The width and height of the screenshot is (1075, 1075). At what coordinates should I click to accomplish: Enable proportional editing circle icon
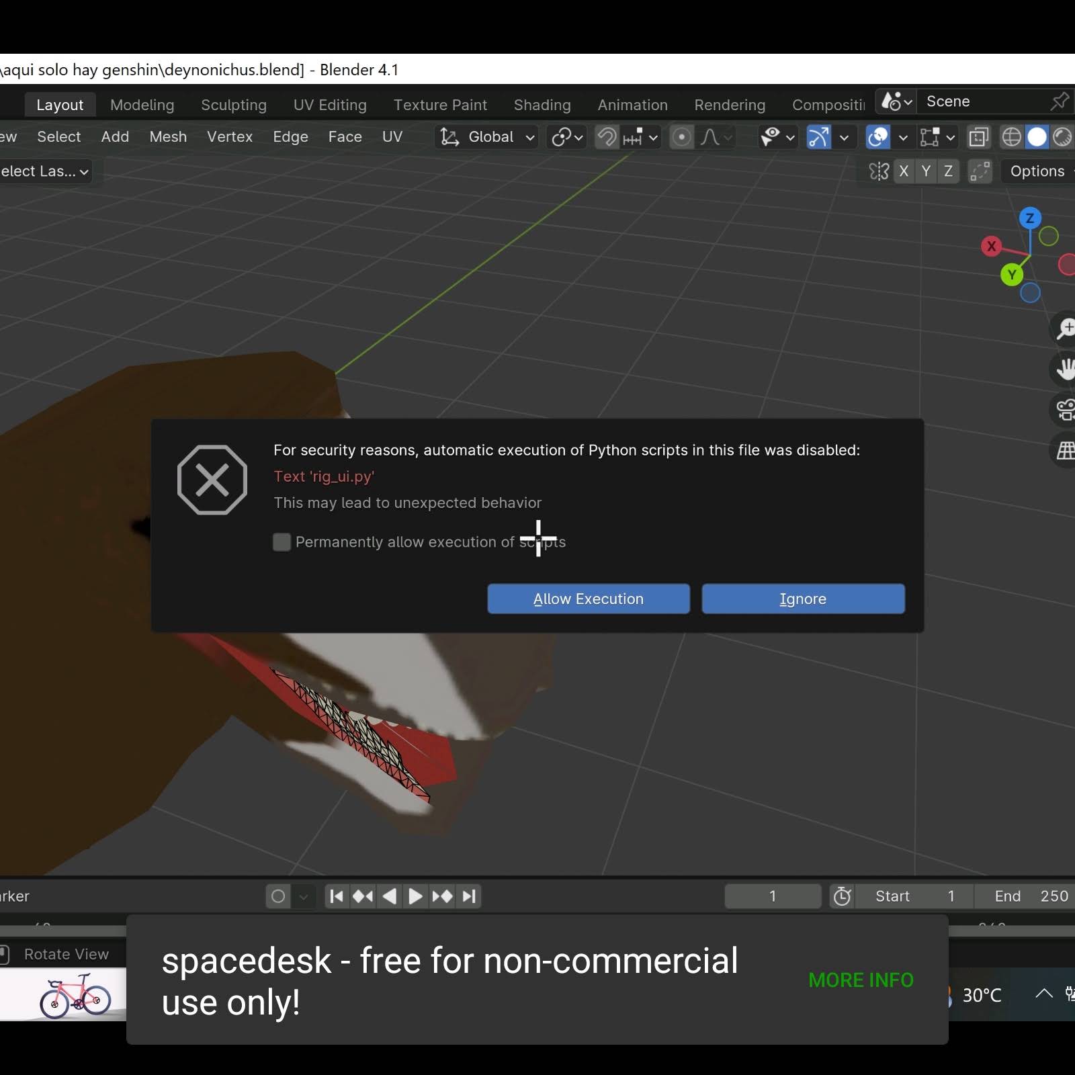(x=681, y=137)
